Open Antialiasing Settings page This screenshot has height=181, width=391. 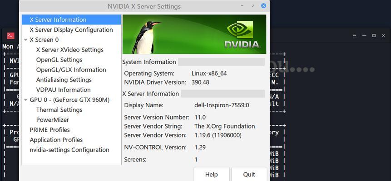pyautogui.click(x=64, y=80)
